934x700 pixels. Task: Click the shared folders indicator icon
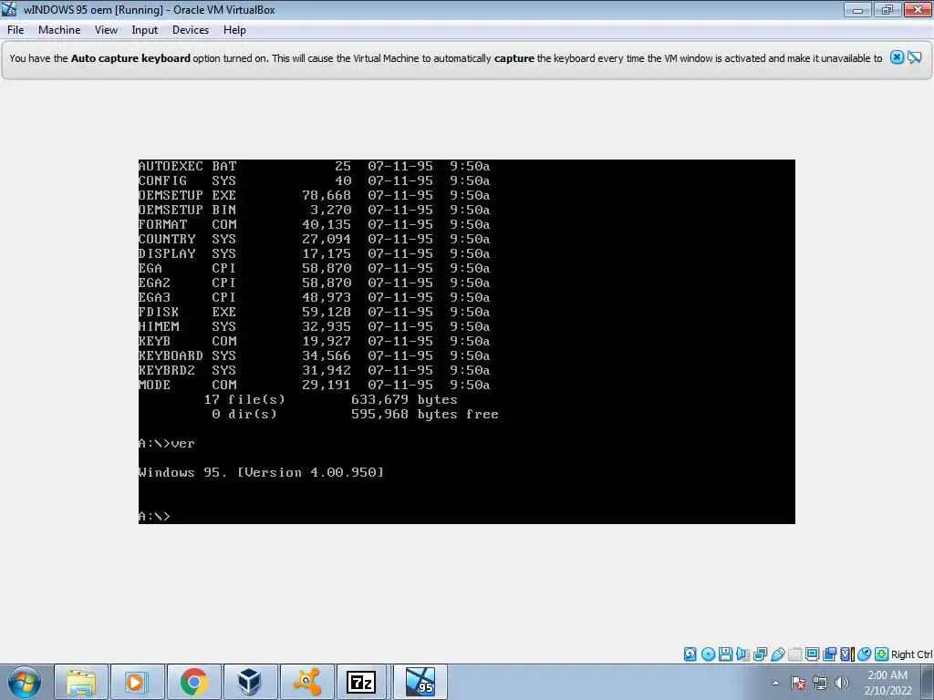(794, 654)
